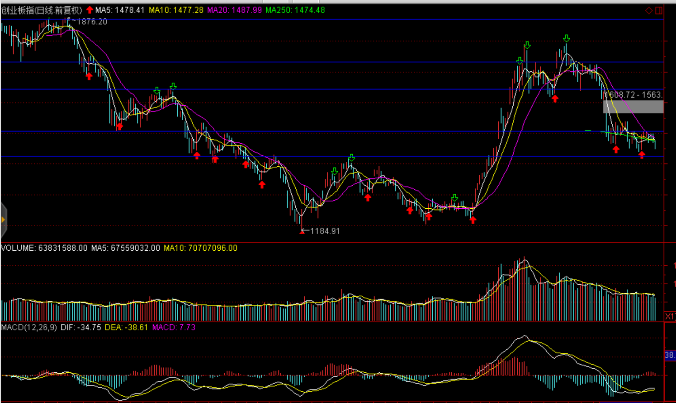Click the green MA250: 1474.48 label
This screenshot has width=676, height=403.
(x=295, y=10)
